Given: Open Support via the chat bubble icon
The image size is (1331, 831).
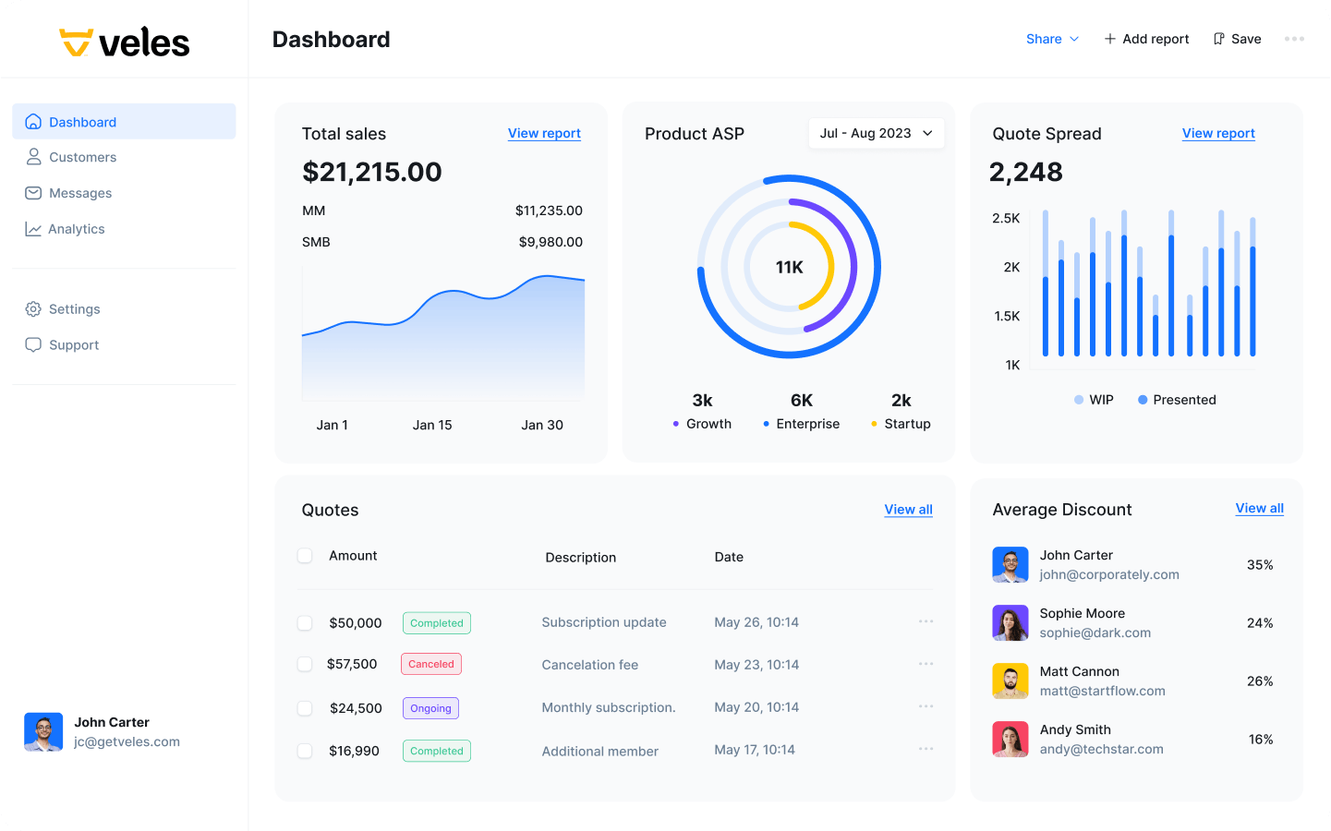Looking at the screenshot, I should 33,344.
